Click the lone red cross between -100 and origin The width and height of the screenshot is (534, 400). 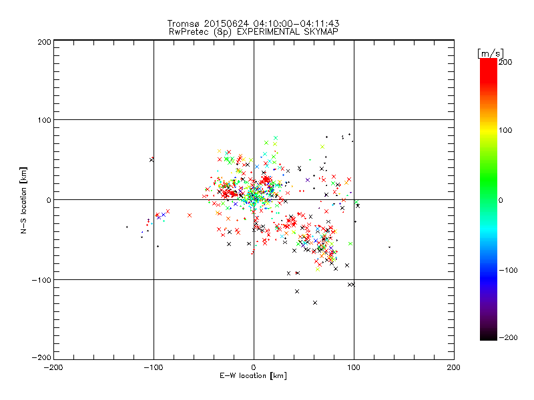coord(190,215)
